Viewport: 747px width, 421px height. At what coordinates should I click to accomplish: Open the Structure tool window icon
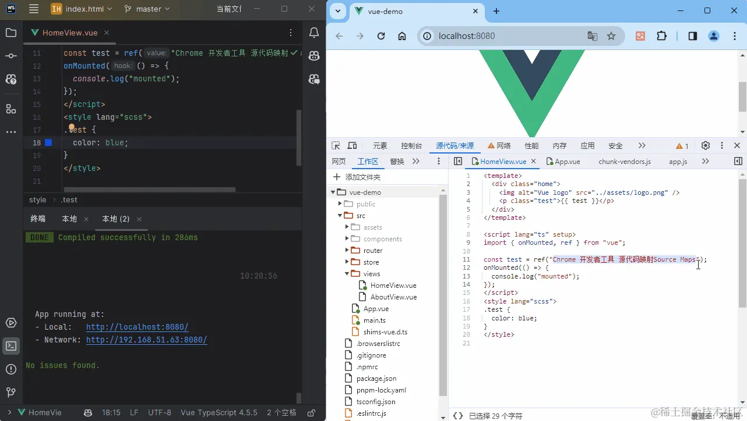pyautogui.click(x=10, y=109)
